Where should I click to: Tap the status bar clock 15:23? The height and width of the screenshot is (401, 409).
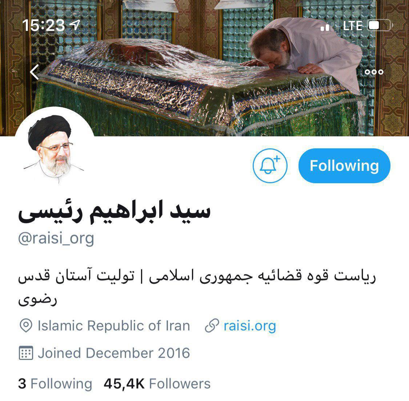pyautogui.click(x=44, y=25)
